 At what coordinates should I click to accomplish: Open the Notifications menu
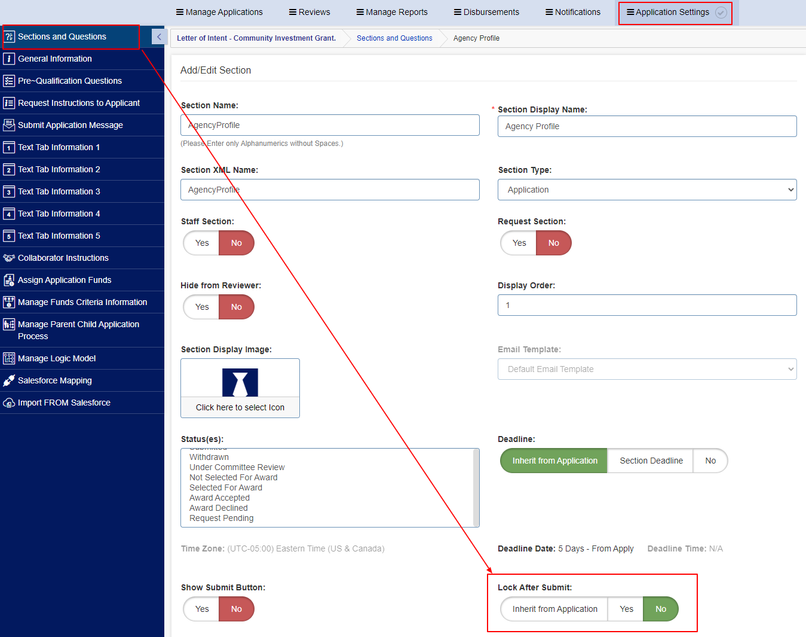click(x=573, y=12)
